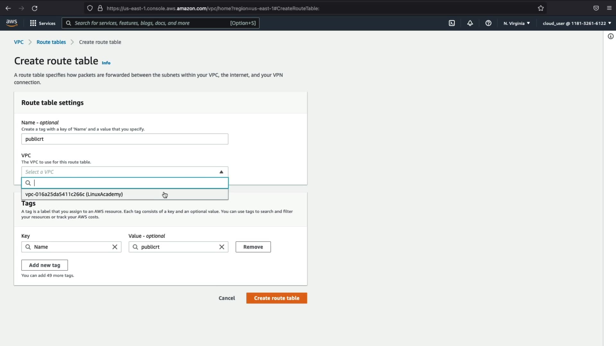This screenshot has width=616, height=346.
Task: Click the Remove tag button
Action: point(253,247)
